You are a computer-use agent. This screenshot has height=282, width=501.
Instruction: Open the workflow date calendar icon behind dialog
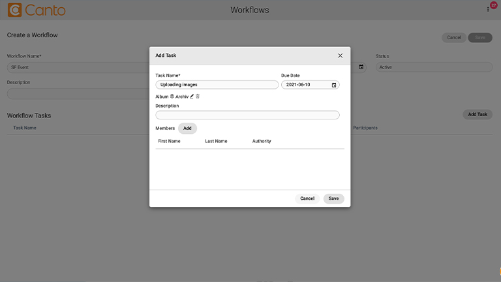[x=361, y=67]
